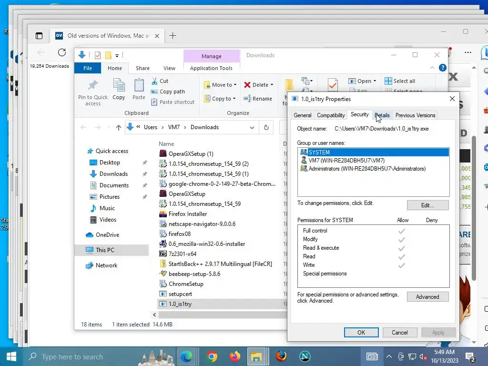
Task: Open the notification center icon
Action: coord(470,356)
